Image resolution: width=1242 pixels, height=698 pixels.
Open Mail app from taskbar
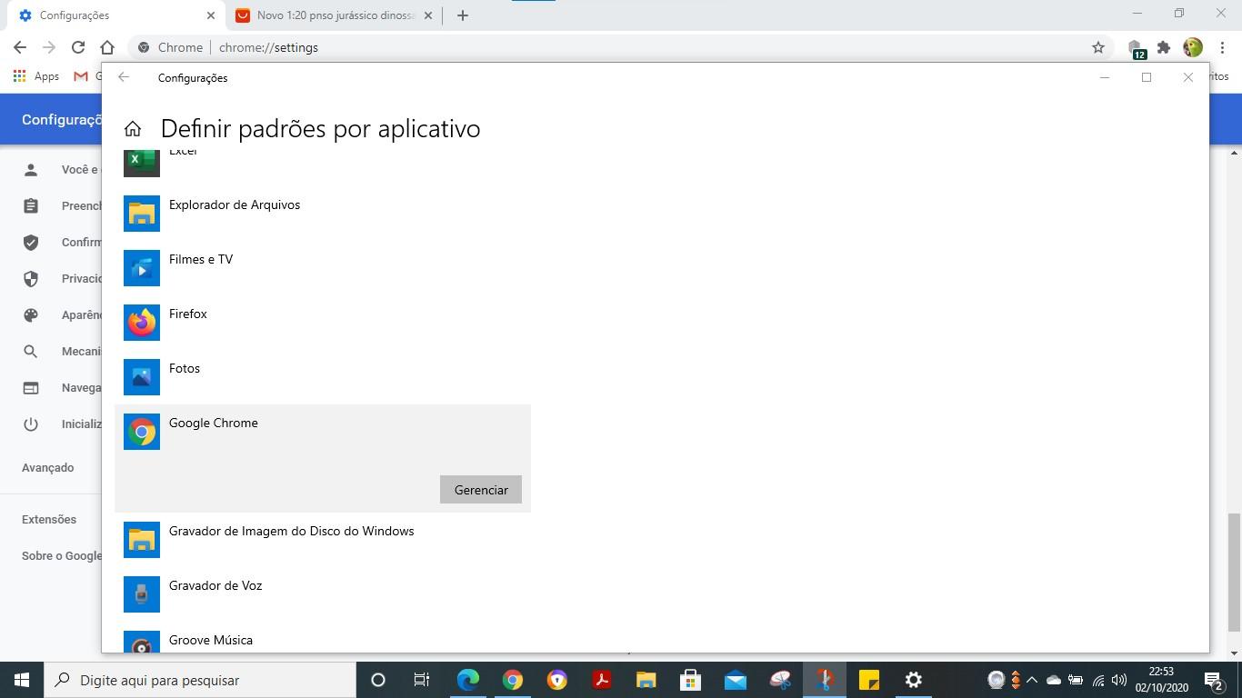736,680
